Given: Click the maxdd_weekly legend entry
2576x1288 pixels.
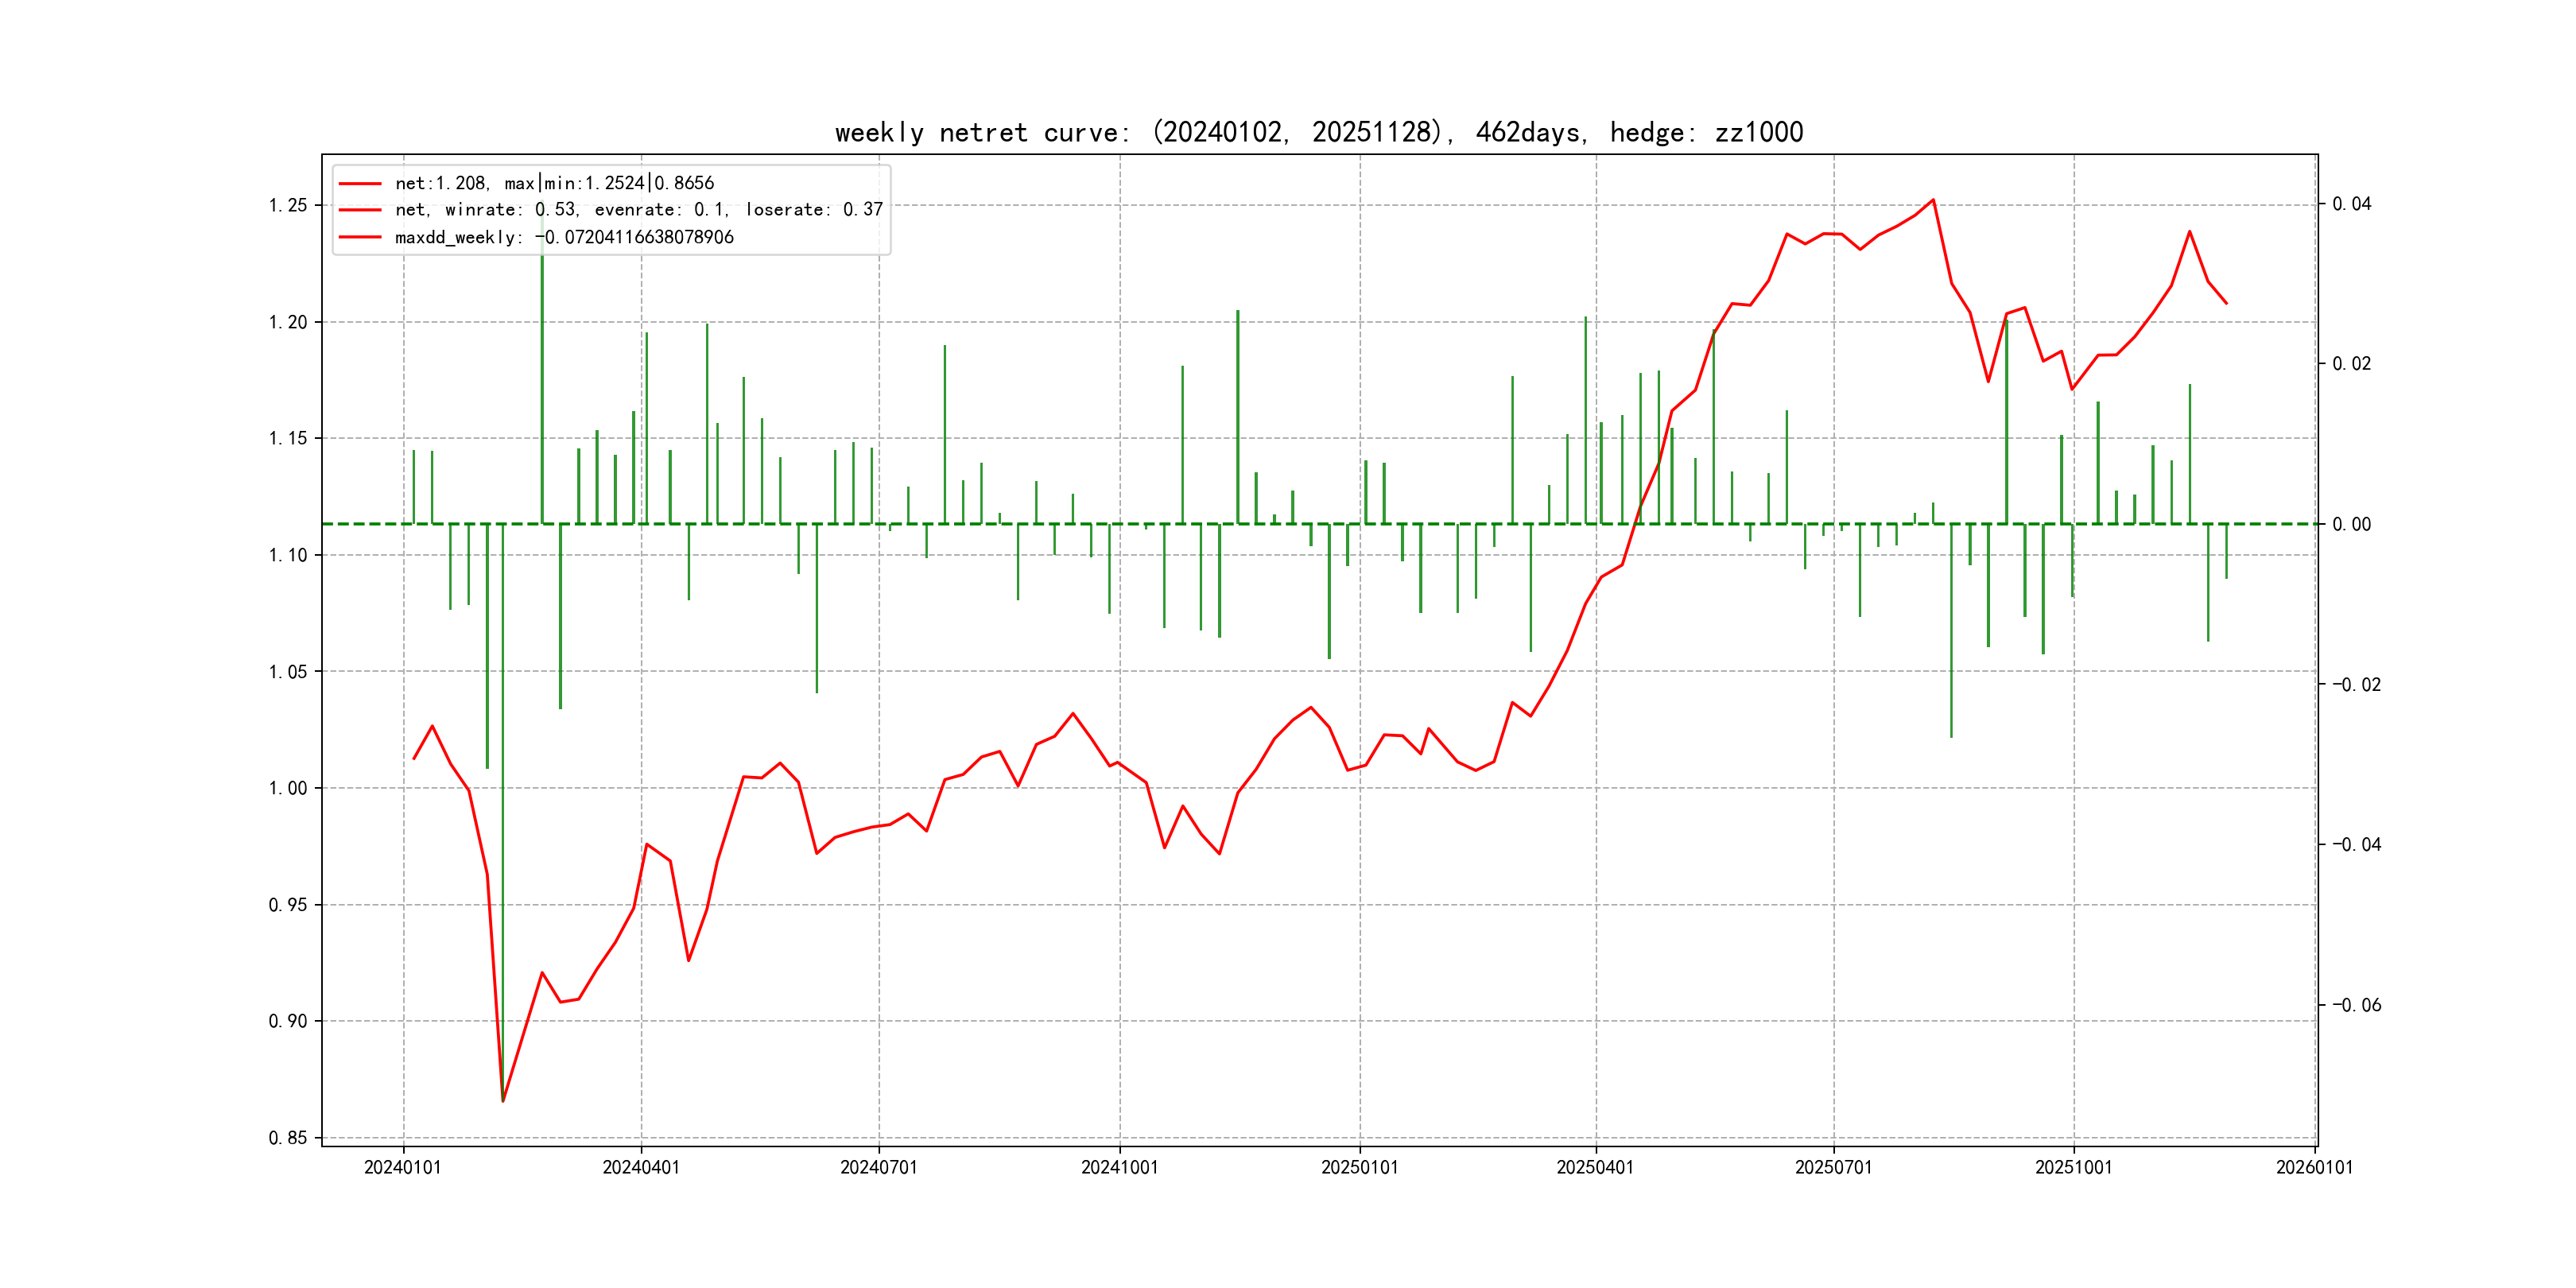Looking at the screenshot, I should (564, 237).
